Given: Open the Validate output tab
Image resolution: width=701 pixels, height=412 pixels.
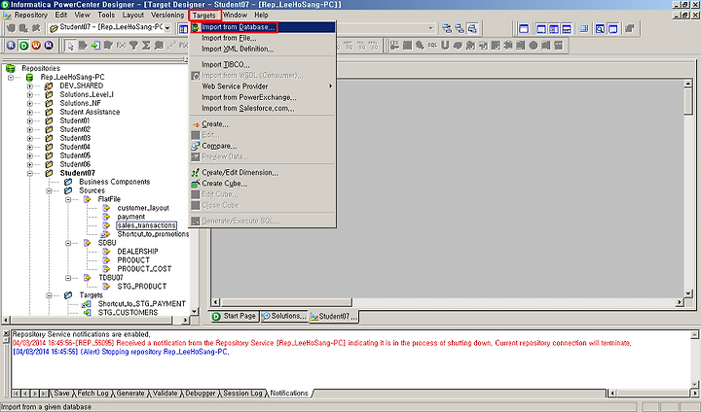Looking at the screenshot, I should (x=165, y=394).
